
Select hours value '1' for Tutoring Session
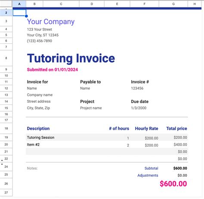coord(128,138)
